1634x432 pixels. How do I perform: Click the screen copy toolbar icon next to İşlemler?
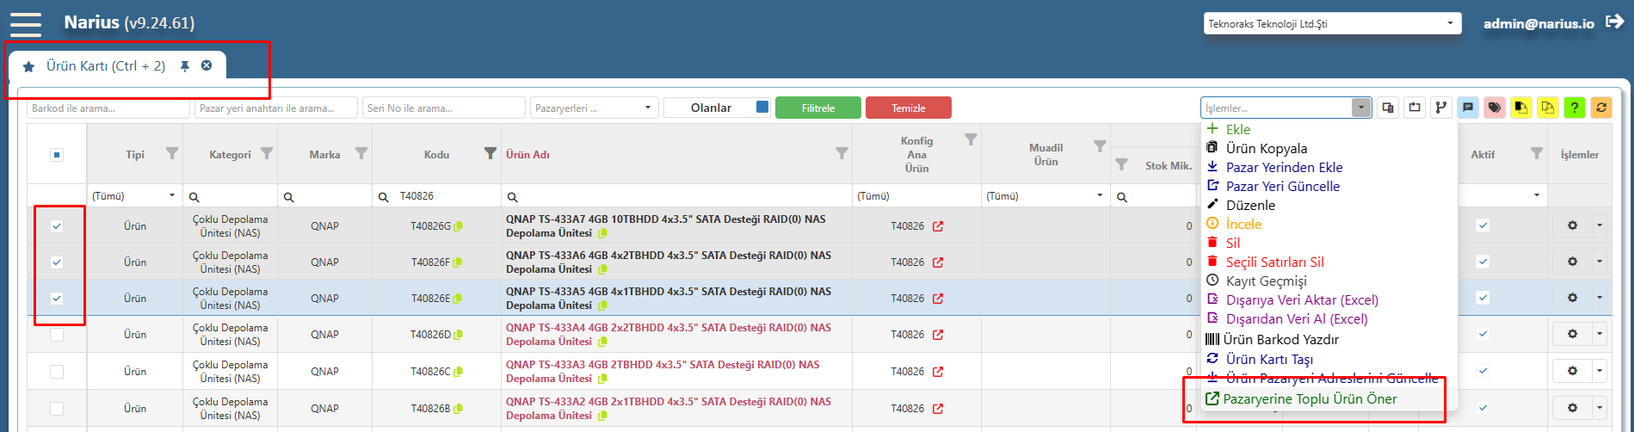click(x=1387, y=108)
